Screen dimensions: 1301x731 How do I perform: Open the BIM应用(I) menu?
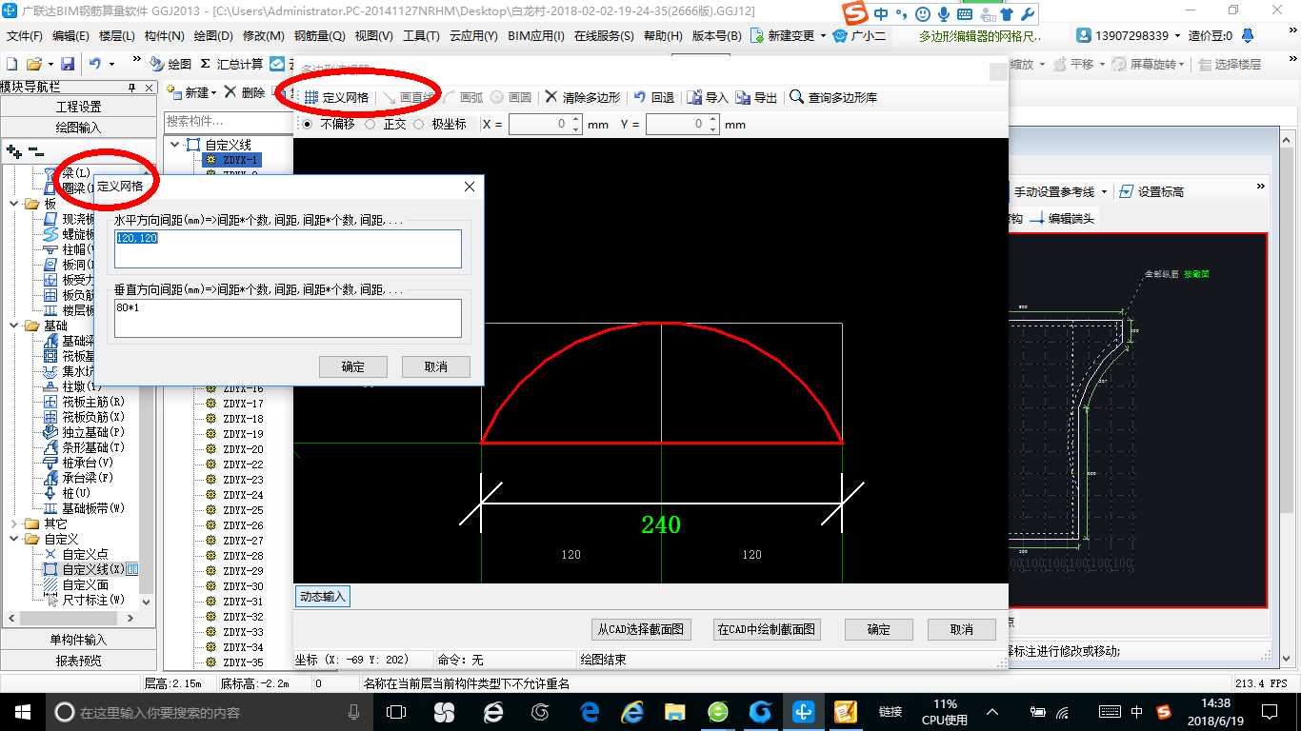click(536, 35)
